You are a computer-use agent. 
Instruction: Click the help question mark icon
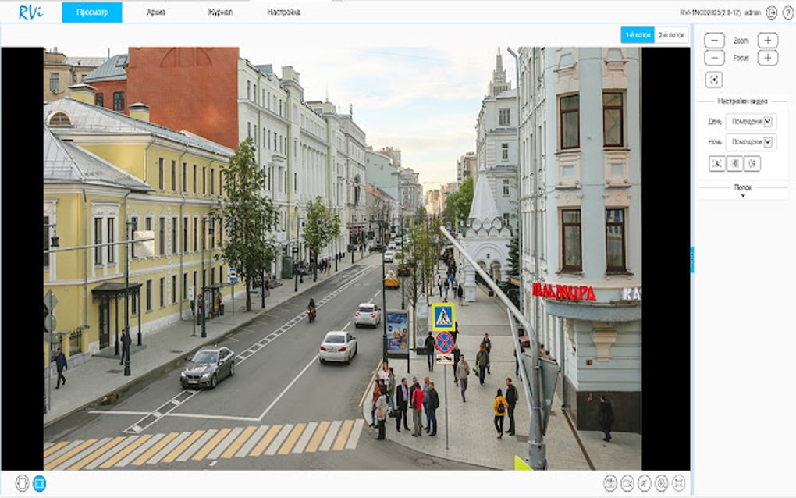click(788, 11)
